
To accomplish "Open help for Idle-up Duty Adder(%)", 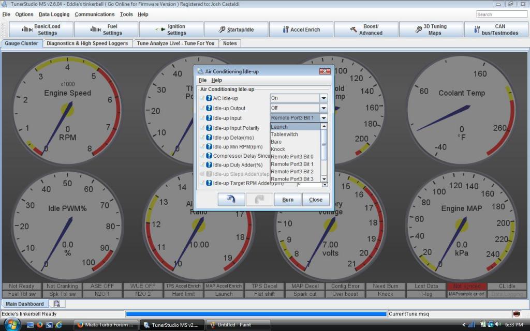I will tap(209, 165).
